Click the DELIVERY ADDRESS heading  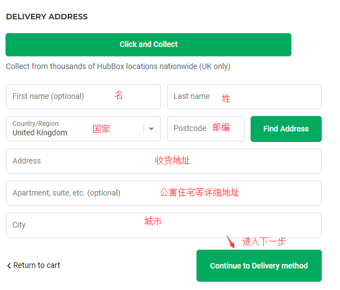[47, 17]
